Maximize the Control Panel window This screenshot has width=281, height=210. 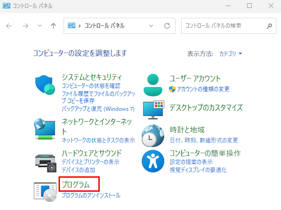pos(250,6)
